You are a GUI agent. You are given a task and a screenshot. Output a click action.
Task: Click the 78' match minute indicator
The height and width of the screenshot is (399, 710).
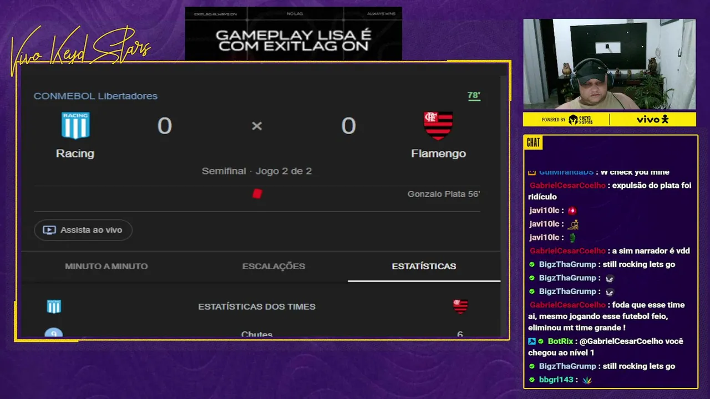tap(474, 95)
